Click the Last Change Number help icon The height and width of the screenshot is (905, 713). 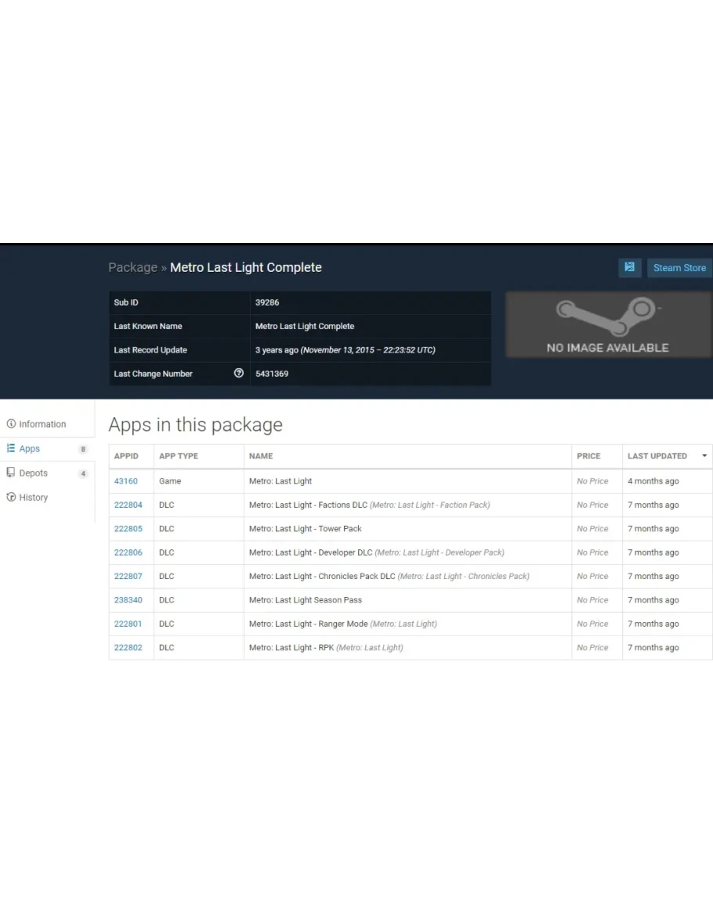point(239,374)
